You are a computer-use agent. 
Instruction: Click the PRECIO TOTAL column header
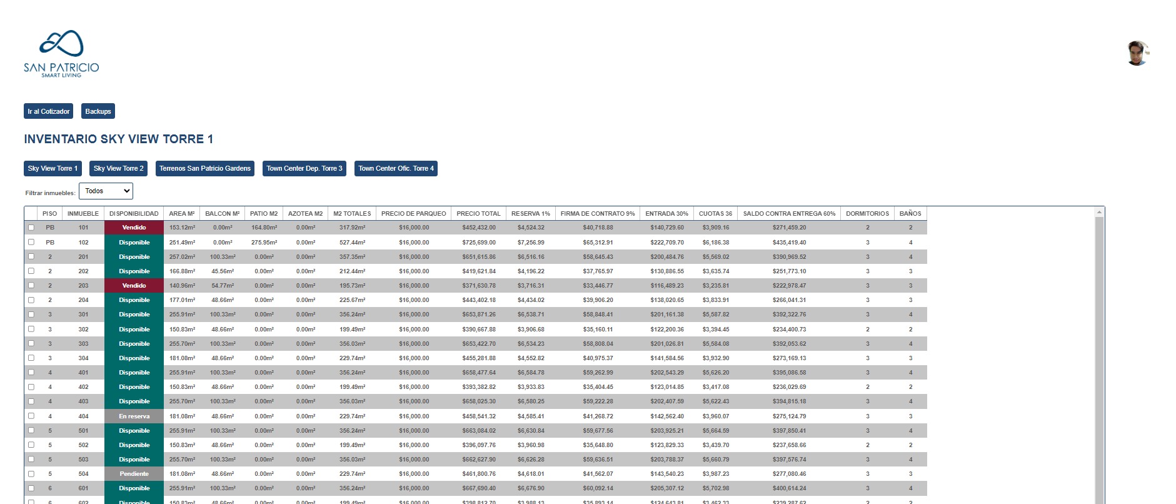click(479, 213)
